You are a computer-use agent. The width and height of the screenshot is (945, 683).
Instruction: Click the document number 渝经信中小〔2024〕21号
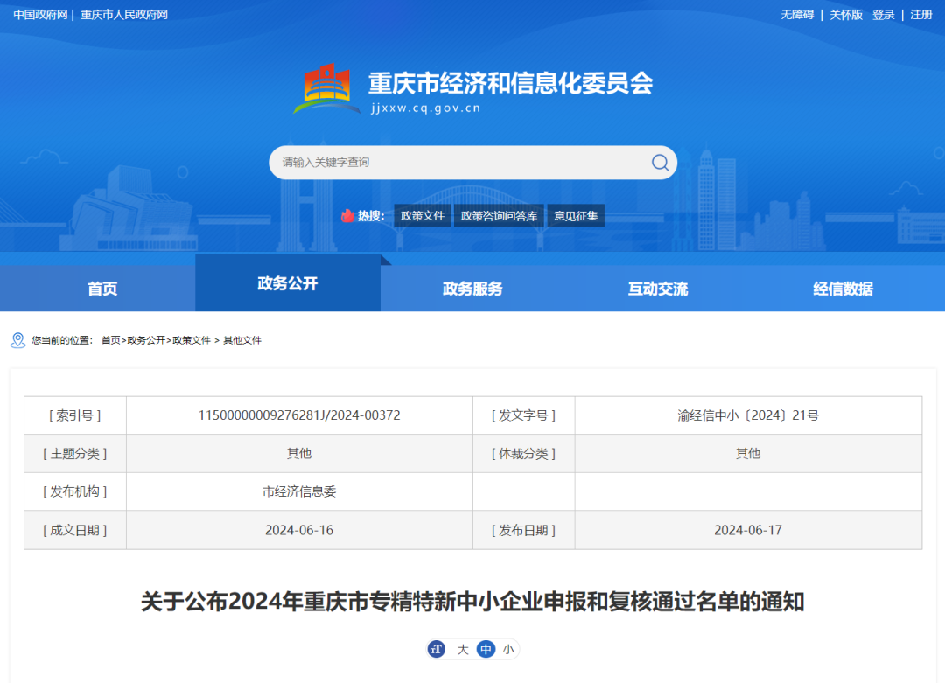point(748,415)
